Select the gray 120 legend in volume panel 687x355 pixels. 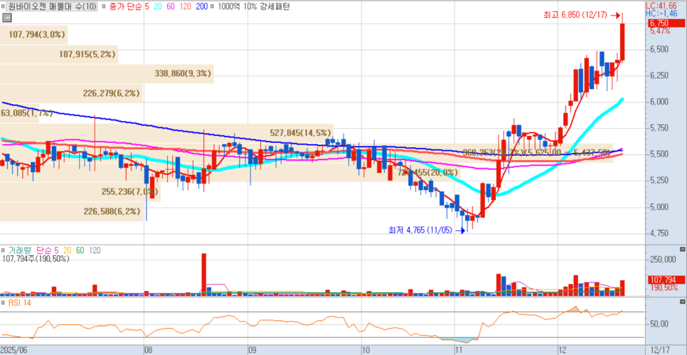(95, 250)
